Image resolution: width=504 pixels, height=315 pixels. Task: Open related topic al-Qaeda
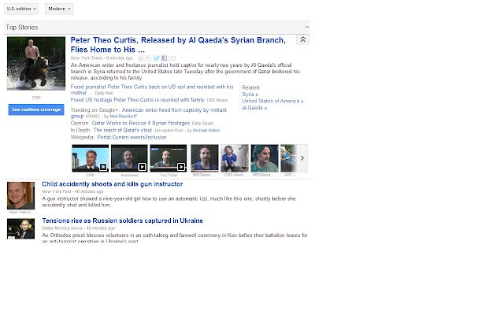(254, 108)
